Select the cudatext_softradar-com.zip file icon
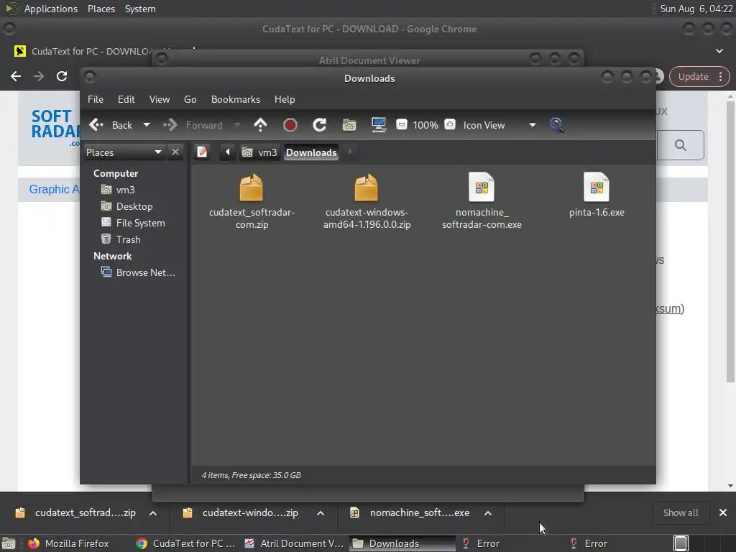Screen dimensions: 736x552 pyautogui.click(x=251, y=187)
